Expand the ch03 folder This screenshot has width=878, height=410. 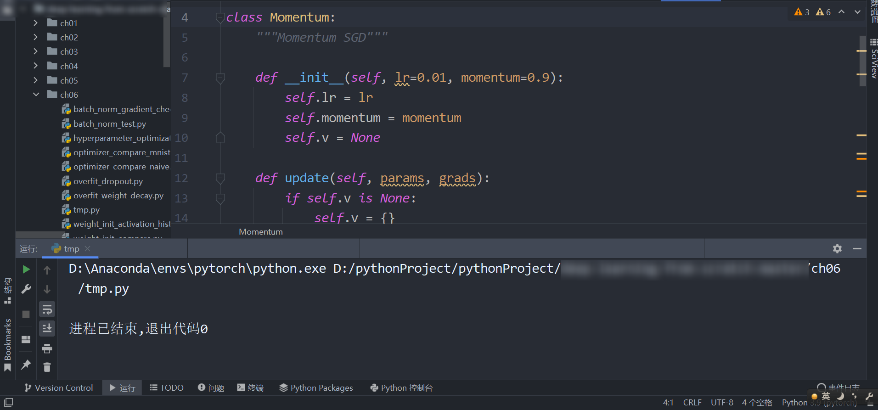point(36,51)
